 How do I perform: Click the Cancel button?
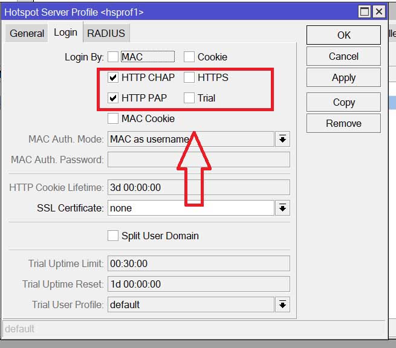pyautogui.click(x=343, y=56)
